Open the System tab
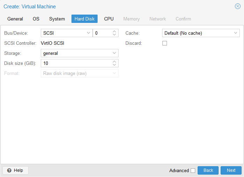Viewport: 244px width, 177px height. tap(57, 19)
